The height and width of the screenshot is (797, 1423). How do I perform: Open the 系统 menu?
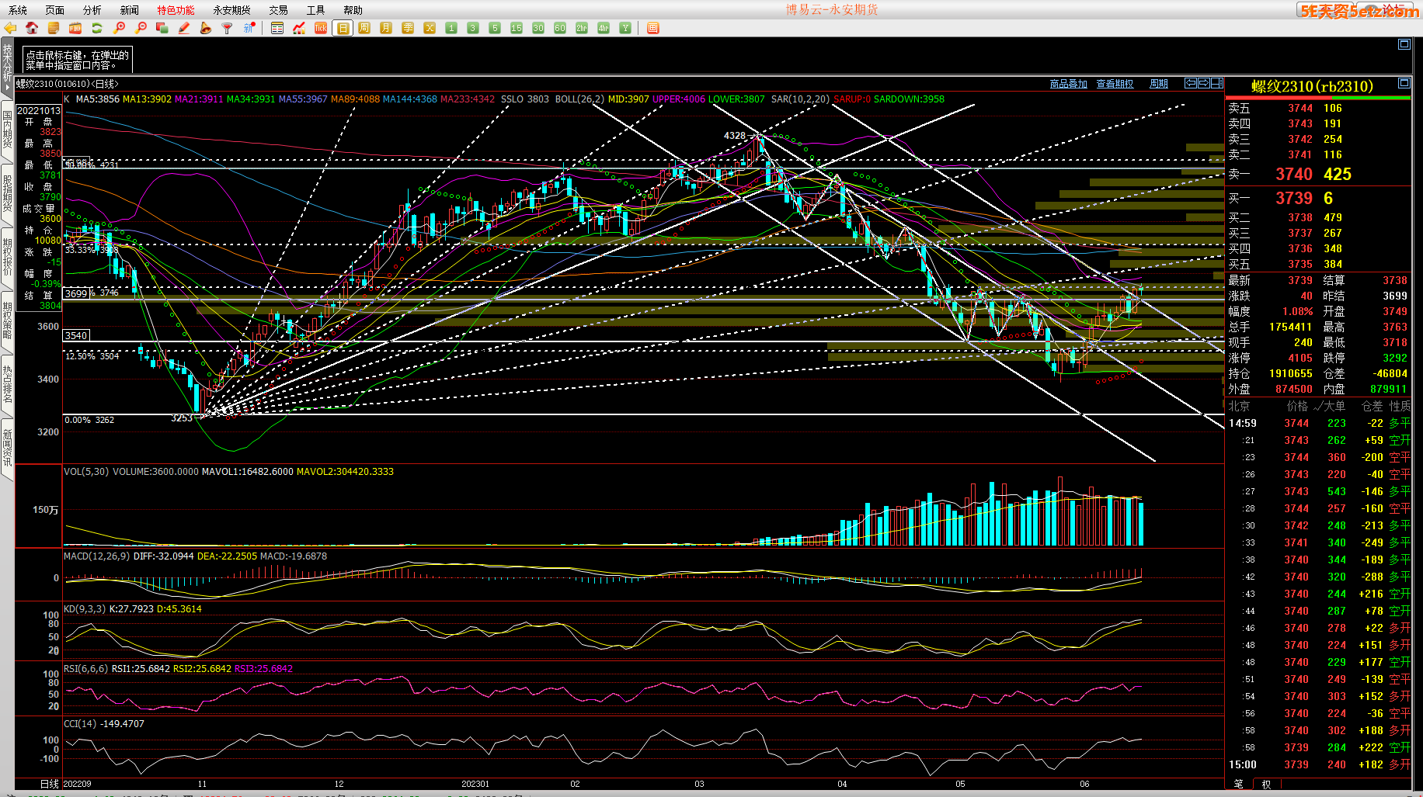coord(18,10)
